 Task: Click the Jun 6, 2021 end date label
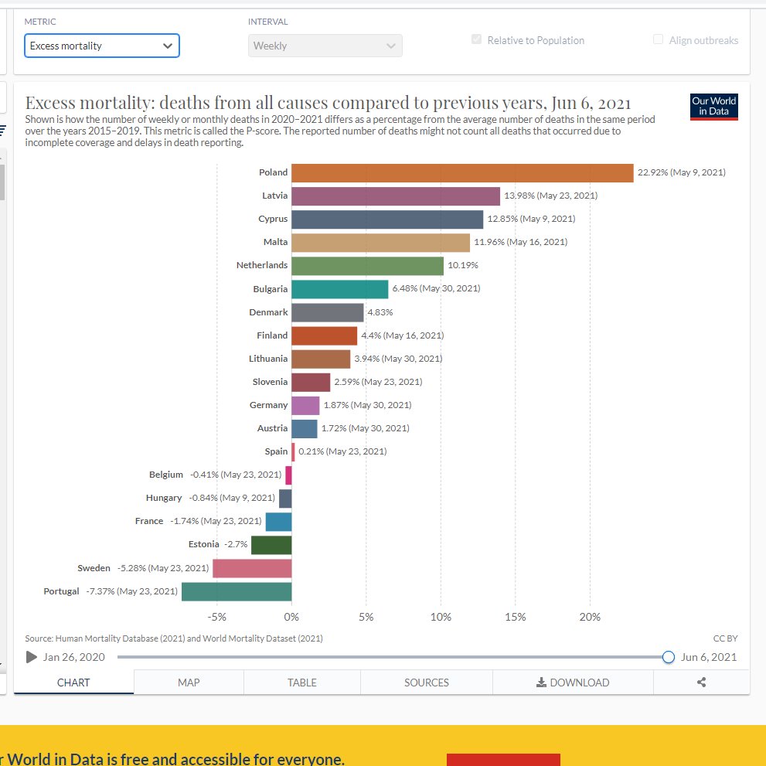(709, 657)
